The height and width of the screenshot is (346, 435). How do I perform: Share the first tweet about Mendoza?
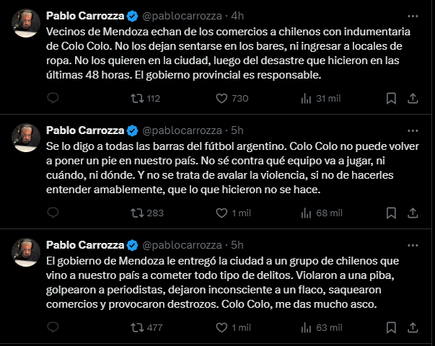click(x=413, y=99)
